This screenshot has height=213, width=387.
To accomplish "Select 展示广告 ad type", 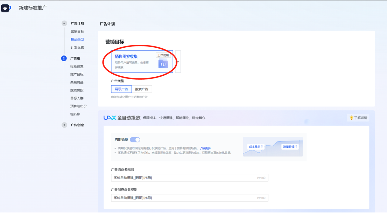I will (121, 89).
